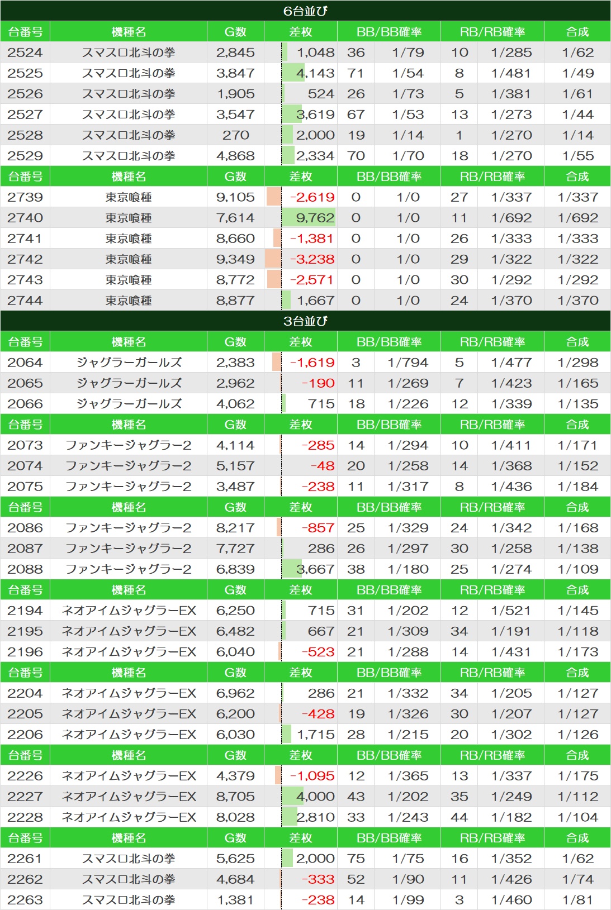The image size is (611, 910).
Task: Select machine number 2064
Action: pos(25,363)
